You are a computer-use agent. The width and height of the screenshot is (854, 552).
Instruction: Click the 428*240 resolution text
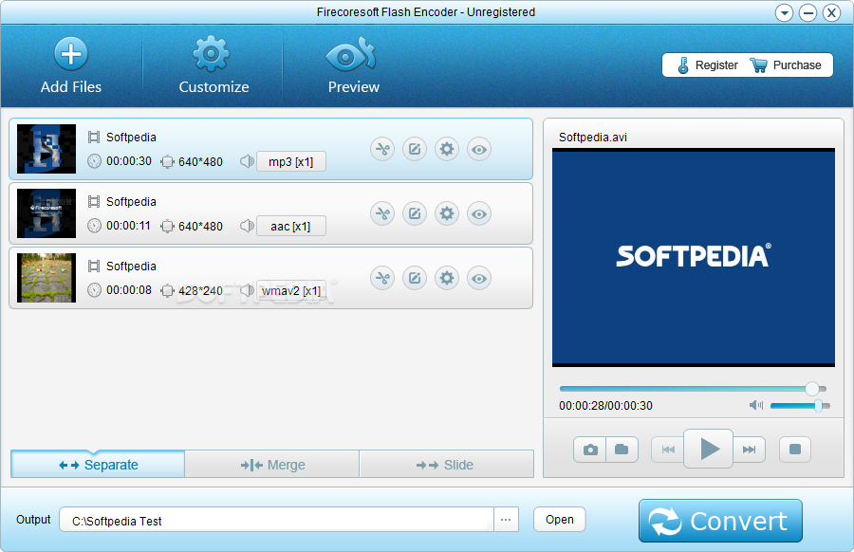point(200,291)
